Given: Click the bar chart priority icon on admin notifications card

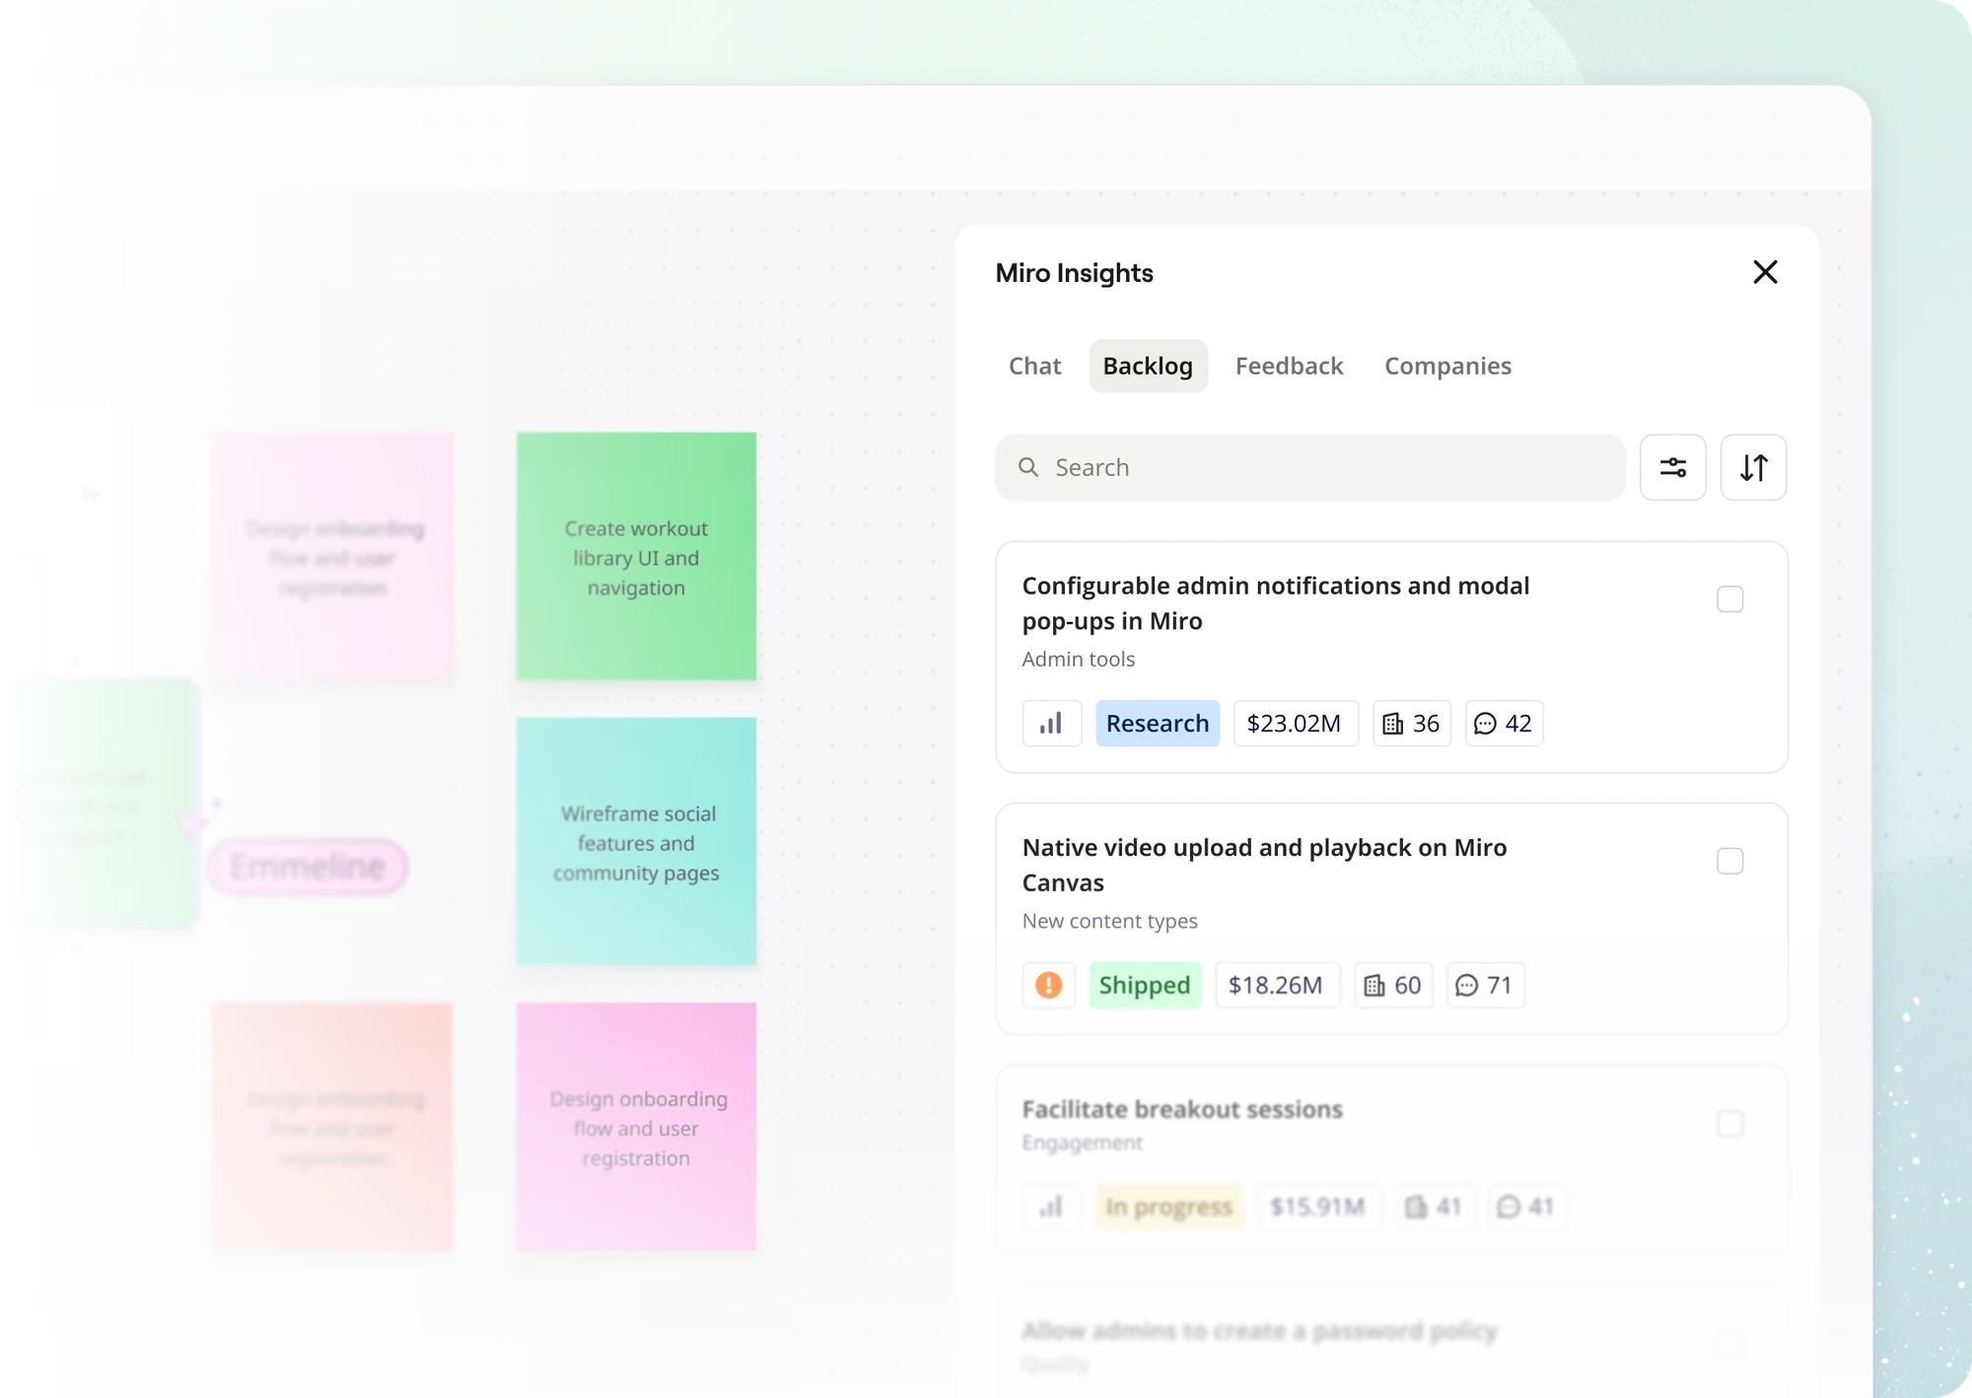Looking at the screenshot, I should click(1051, 724).
